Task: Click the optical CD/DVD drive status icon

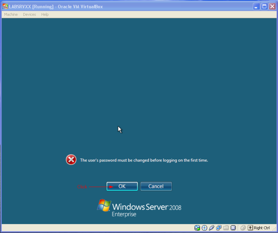Action: [204, 228]
